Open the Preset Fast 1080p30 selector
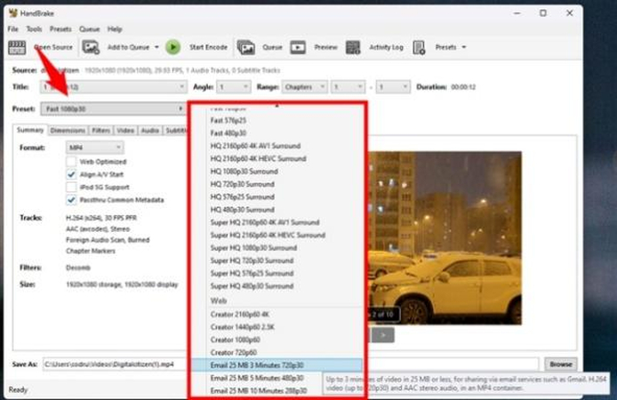Screen dimensions: 617x400 (x=113, y=109)
